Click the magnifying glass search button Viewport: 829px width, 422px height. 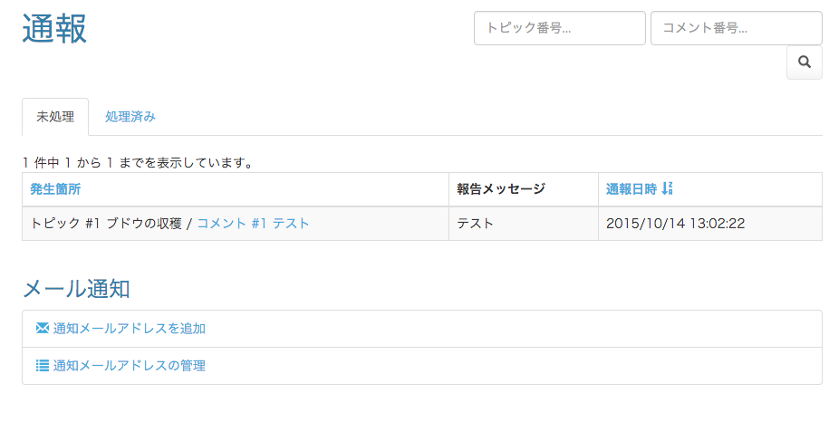(805, 62)
